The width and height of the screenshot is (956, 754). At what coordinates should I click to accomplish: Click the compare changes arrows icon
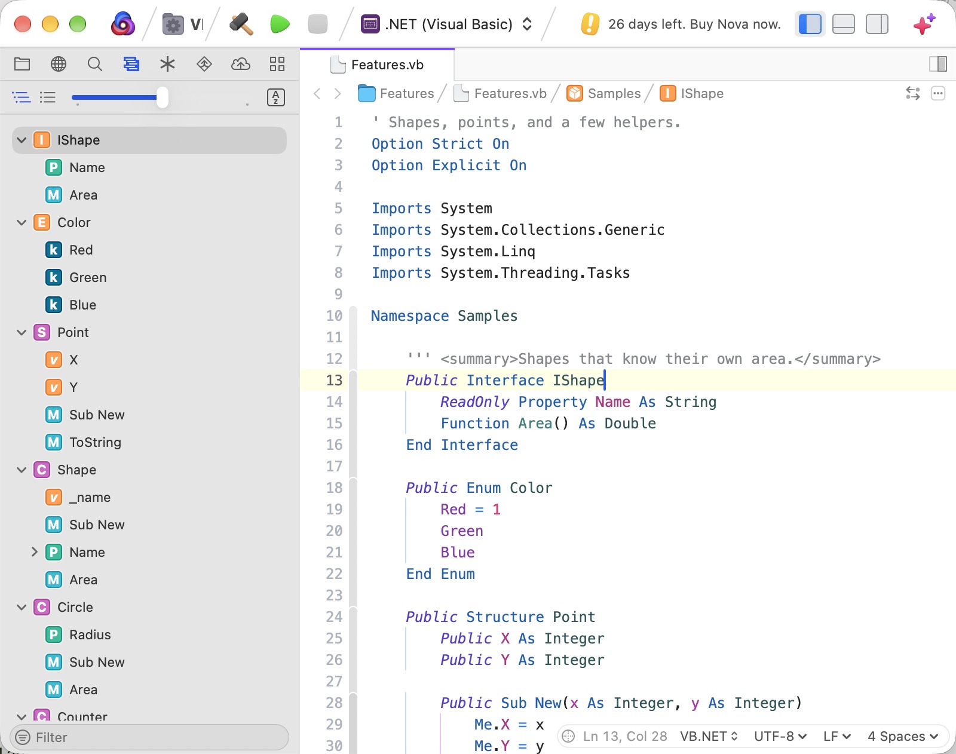click(913, 93)
